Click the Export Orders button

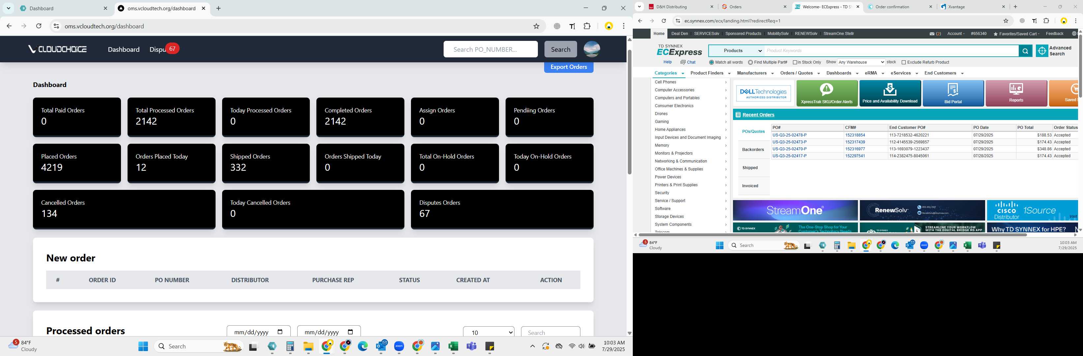[x=569, y=67]
